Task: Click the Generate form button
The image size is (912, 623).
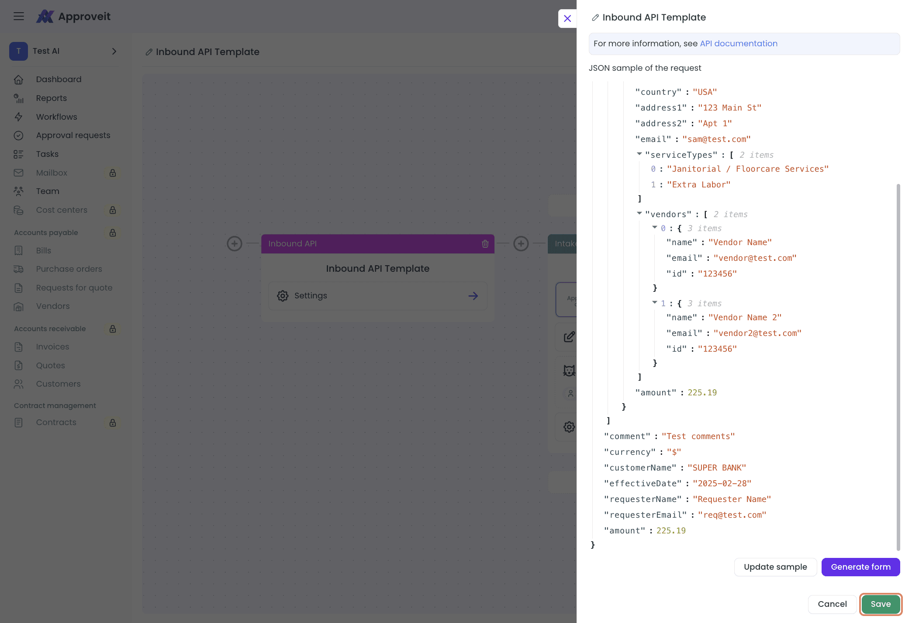Action: tap(860, 567)
